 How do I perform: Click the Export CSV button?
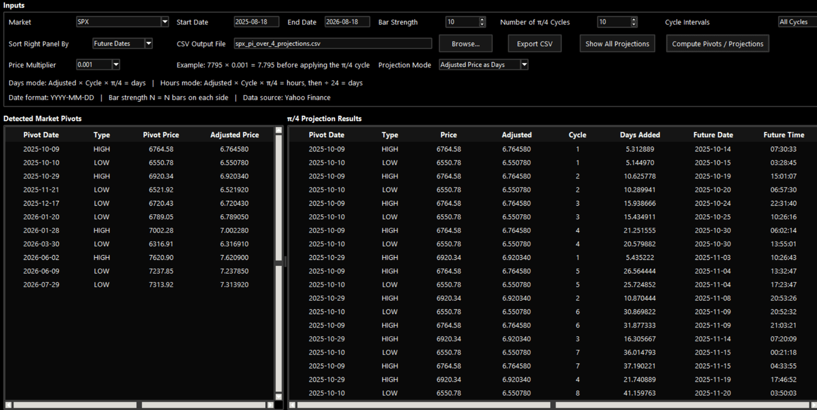coord(535,44)
